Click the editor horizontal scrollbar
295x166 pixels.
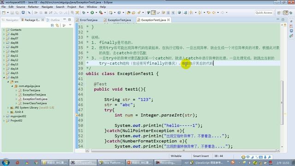click(x=184, y=150)
